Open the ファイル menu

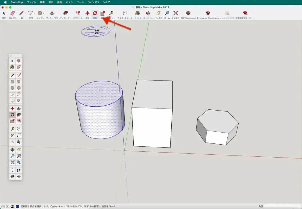[x=31, y=2]
